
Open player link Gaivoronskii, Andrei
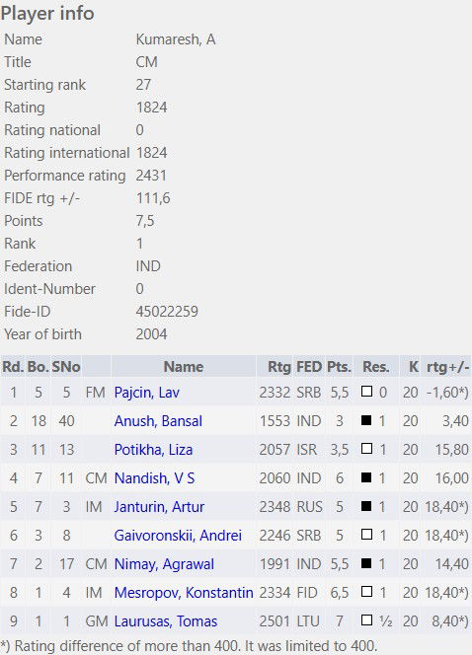[x=178, y=536]
